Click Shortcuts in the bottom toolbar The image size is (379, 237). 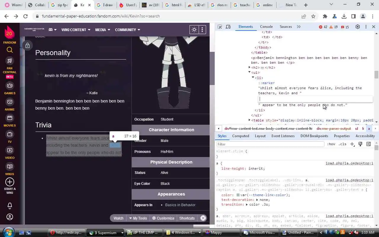click(x=187, y=218)
